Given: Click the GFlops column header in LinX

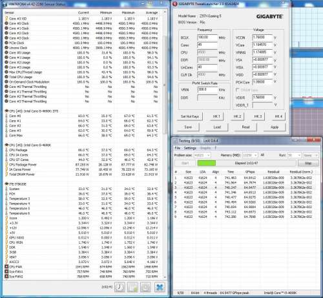Looking at the screenshot, I should [250, 172].
